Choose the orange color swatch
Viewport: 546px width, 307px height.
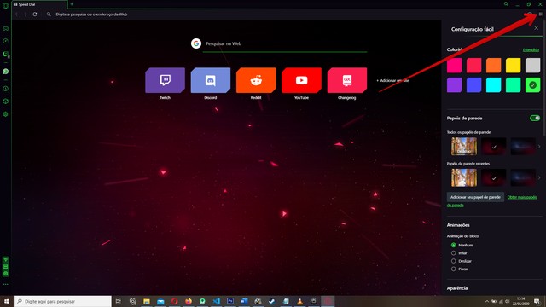pyautogui.click(x=493, y=66)
